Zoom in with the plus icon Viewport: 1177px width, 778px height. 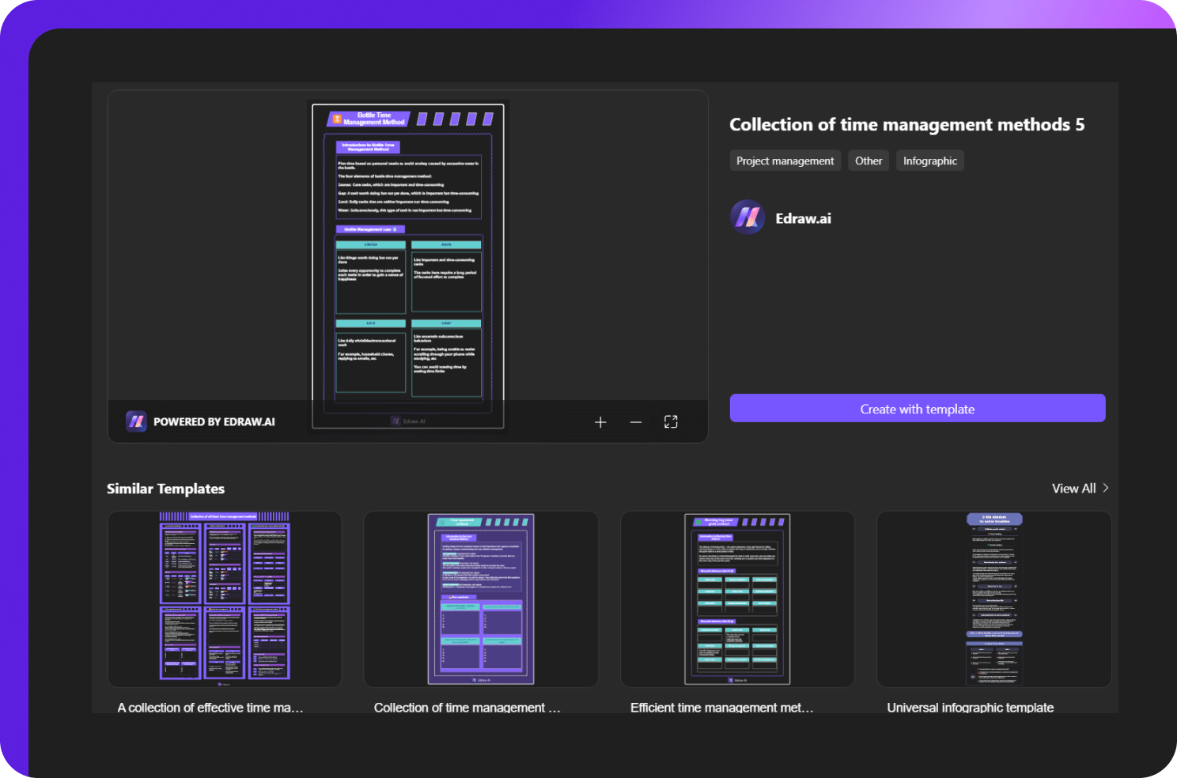(600, 422)
